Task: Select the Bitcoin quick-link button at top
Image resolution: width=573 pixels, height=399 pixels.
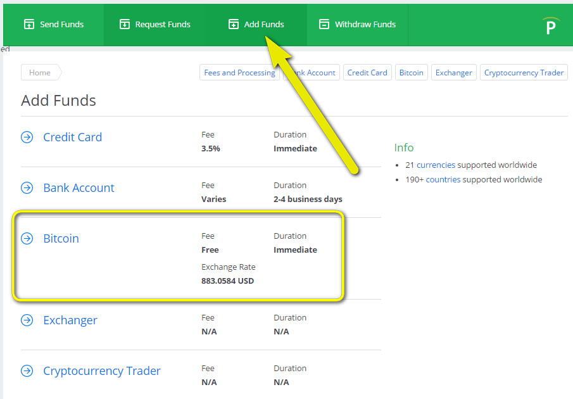Action: (x=411, y=73)
